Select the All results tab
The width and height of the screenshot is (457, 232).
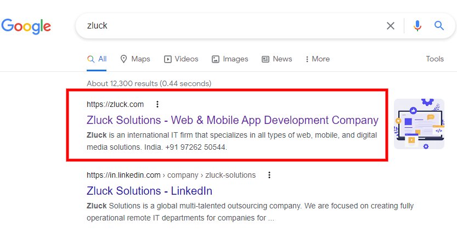click(97, 59)
